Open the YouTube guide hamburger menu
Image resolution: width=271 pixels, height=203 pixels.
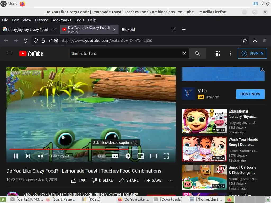10,53
